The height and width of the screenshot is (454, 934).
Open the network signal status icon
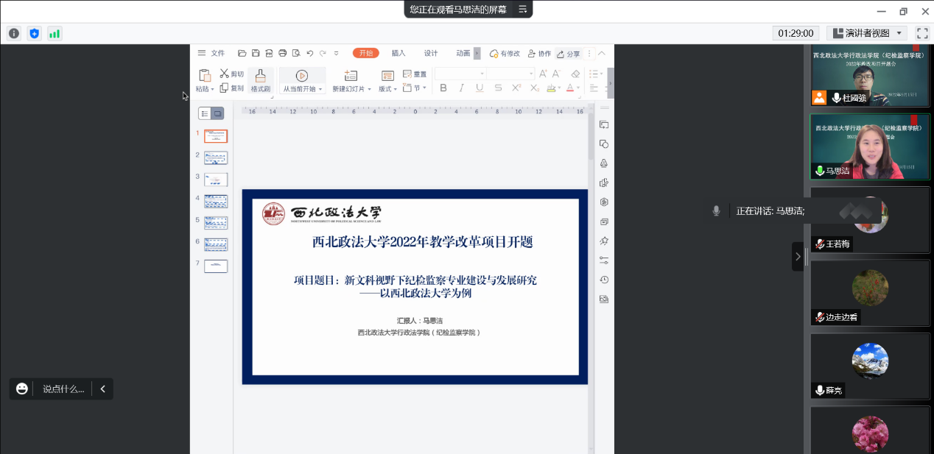tap(55, 33)
